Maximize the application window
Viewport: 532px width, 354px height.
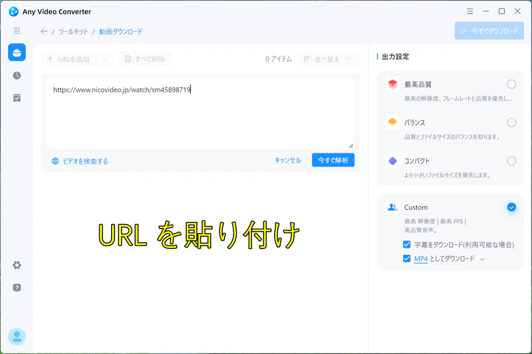501,11
